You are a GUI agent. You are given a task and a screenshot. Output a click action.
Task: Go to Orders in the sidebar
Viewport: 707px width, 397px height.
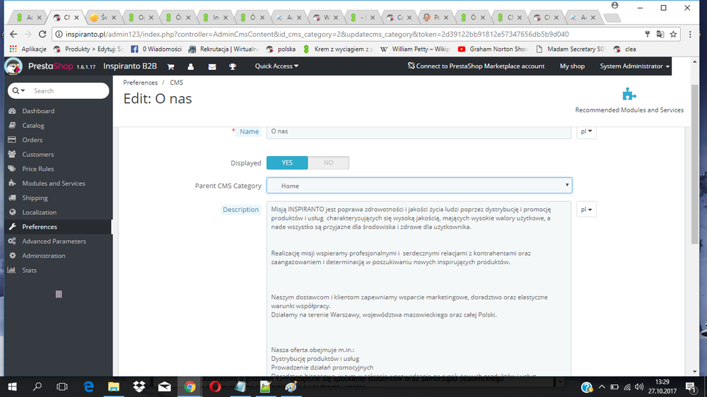(33, 140)
